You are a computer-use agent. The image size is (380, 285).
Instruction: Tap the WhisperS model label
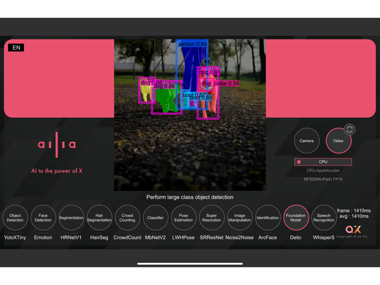coord(324,238)
